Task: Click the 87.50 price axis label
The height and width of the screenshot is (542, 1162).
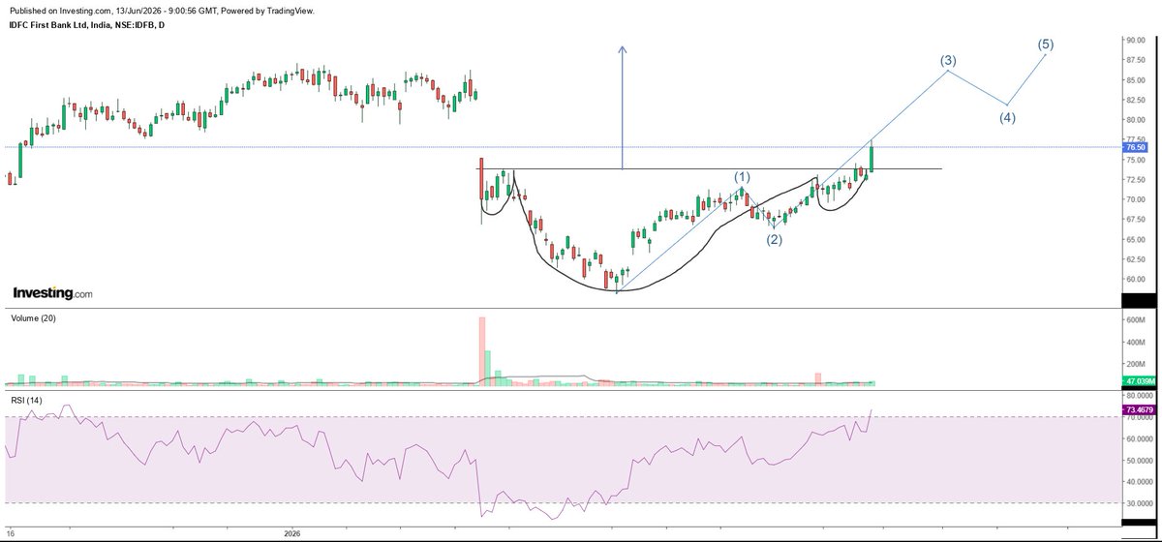Action: point(1134,60)
